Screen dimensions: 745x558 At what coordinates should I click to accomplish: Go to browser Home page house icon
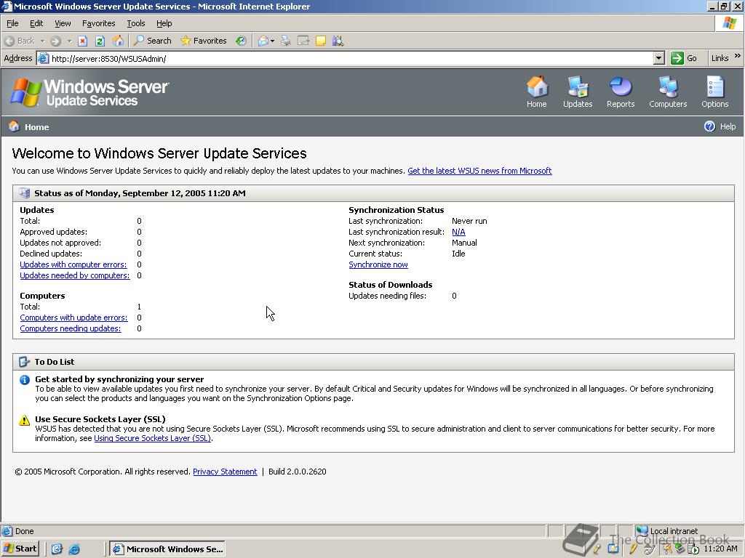tap(118, 41)
